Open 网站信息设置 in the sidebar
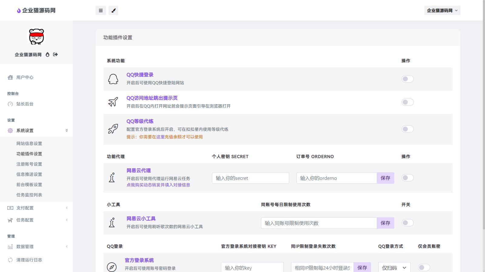485x272 pixels. [x=29, y=144]
